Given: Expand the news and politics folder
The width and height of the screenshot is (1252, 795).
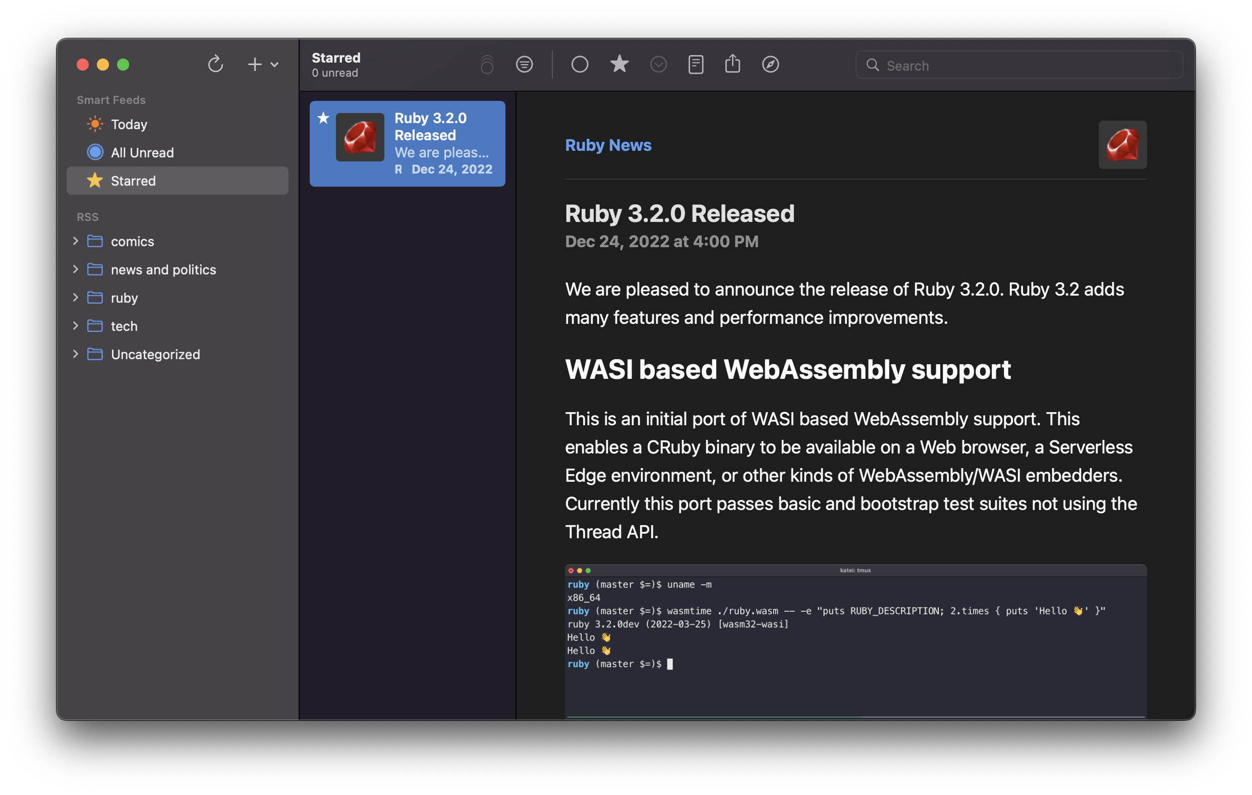Looking at the screenshot, I should click(75, 269).
